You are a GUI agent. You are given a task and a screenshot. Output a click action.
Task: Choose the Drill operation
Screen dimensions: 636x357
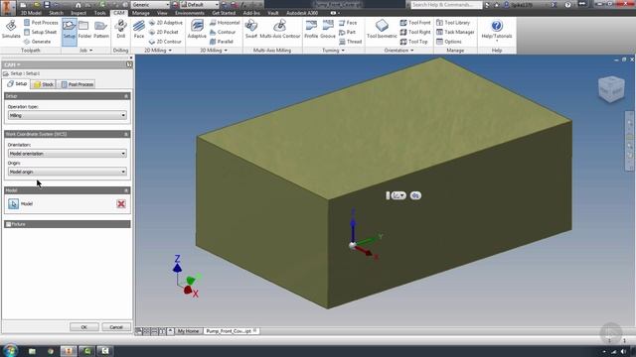tap(120, 29)
